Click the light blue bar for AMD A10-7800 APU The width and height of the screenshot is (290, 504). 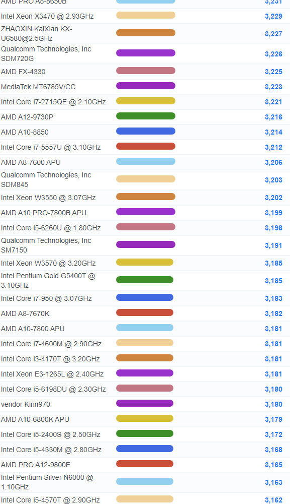[x=145, y=328]
